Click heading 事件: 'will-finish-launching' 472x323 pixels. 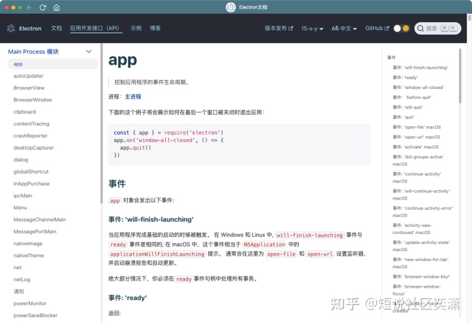(x=151, y=220)
